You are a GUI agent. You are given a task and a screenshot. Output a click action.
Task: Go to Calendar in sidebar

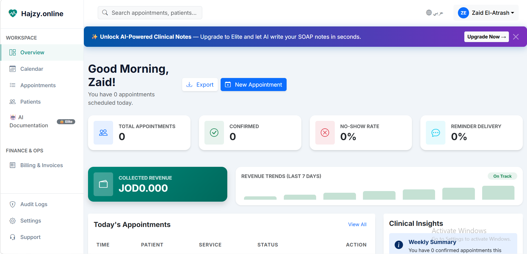(42, 69)
